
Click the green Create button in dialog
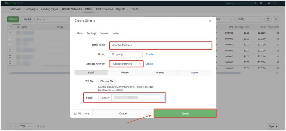pos(185,114)
